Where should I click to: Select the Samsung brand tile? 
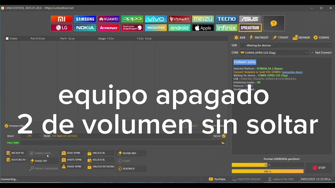[x=85, y=19]
